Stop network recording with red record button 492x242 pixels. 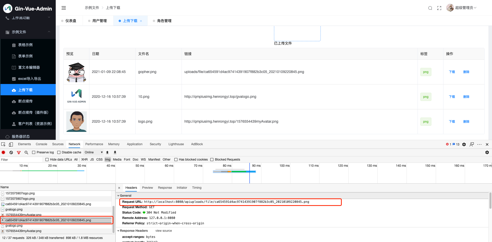coord(3,152)
